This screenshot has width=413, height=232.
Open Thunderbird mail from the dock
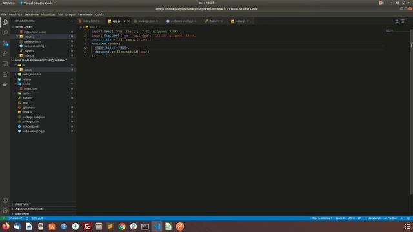[17, 226]
